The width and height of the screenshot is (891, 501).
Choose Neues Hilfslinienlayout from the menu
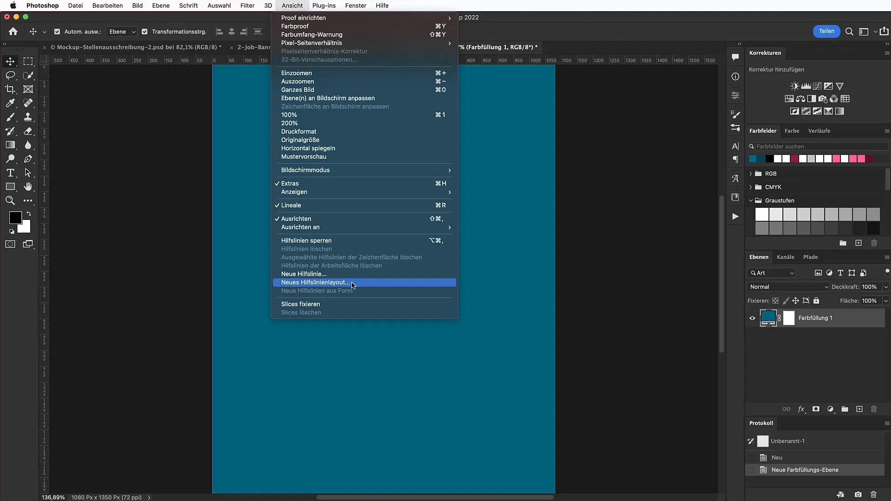316,282
